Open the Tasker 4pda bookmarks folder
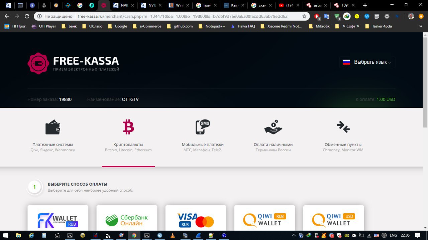 tap(378, 26)
